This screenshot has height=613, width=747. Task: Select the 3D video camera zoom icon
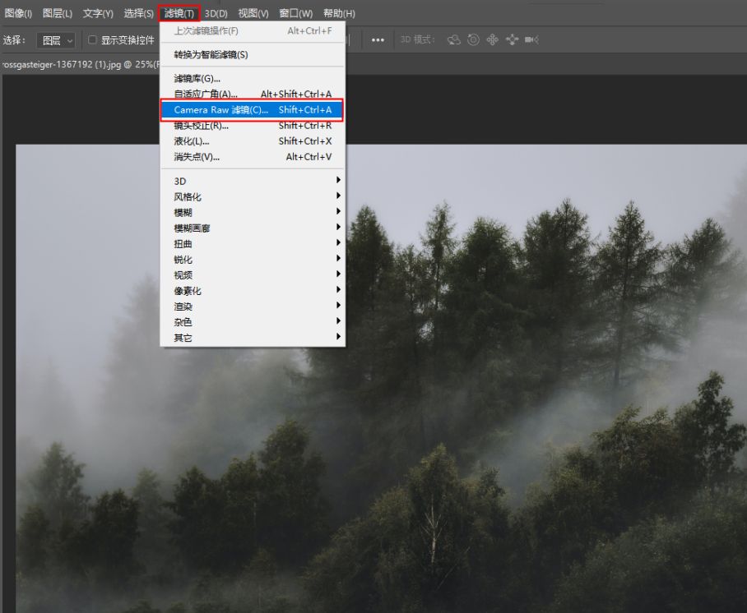click(531, 40)
